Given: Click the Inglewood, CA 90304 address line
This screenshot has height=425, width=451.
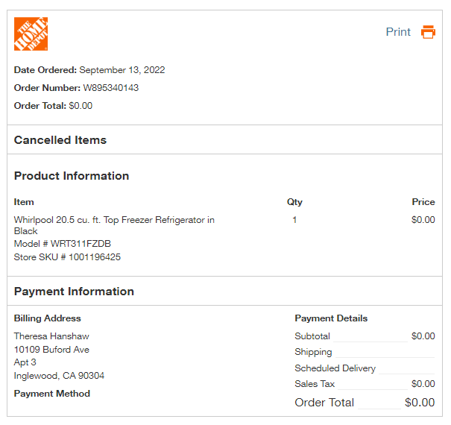Looking at the screenshot, I should click(x=59, y=376).
